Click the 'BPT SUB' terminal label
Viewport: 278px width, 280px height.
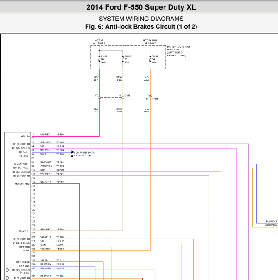tap(25, 247)
